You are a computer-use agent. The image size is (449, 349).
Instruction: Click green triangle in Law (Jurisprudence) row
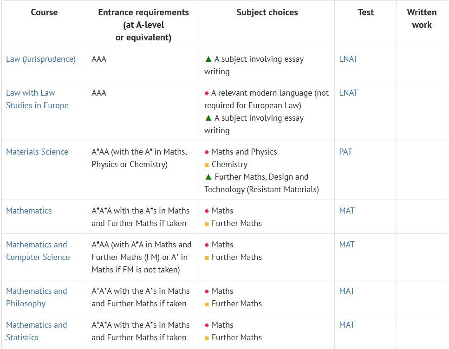(x=208, y=59)
